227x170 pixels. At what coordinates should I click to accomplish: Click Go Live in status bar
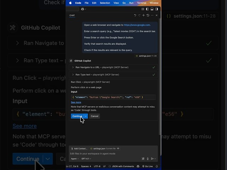148,166
